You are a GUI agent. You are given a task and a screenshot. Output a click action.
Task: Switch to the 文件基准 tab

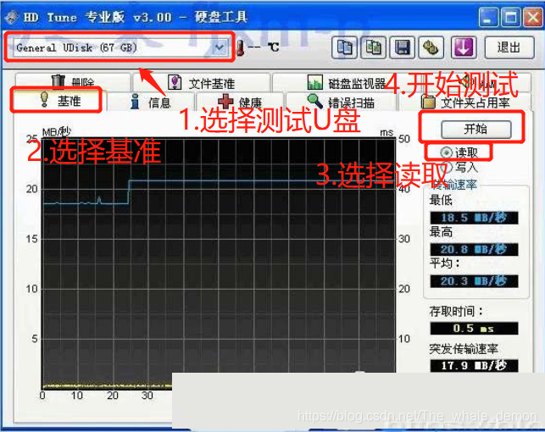tap(202, 83)
